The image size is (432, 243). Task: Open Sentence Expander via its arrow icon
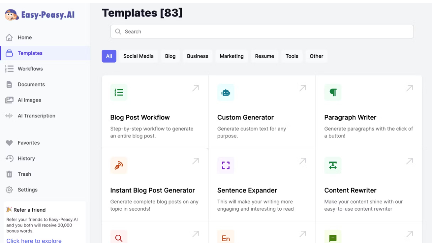tap(303, 161)
